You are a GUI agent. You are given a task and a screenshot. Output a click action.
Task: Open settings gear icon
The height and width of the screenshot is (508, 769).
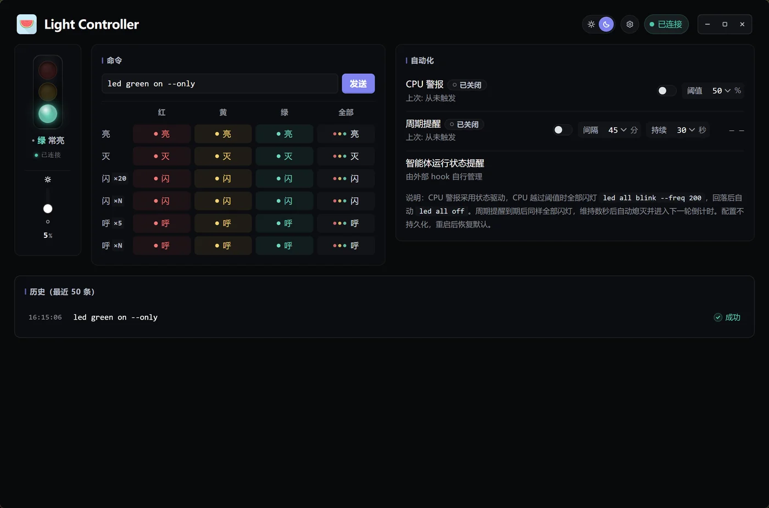pos(629,24)
